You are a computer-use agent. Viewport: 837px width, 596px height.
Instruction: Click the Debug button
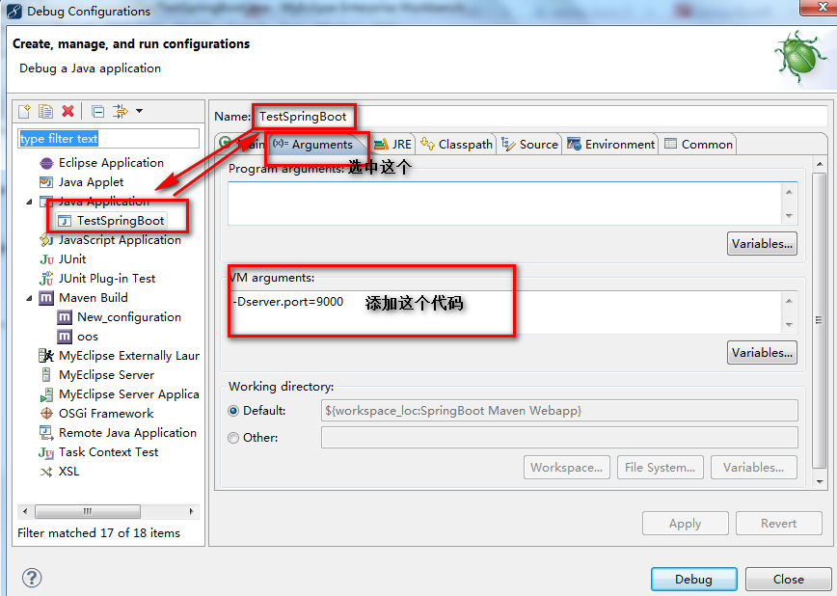coord(694,580)
